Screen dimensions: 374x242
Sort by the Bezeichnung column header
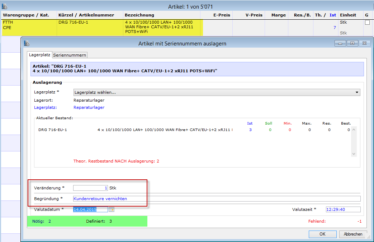point(139,15)
